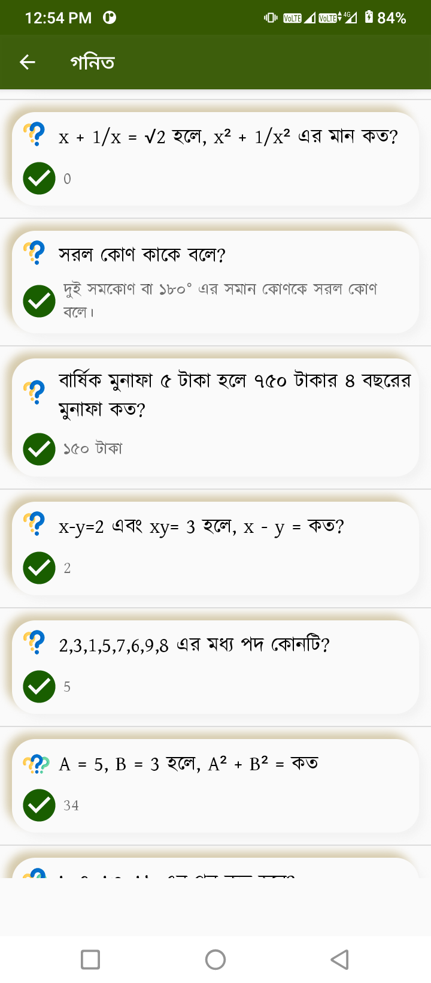Tap the checkmark beside দুই সমকোণ answer

38,301
